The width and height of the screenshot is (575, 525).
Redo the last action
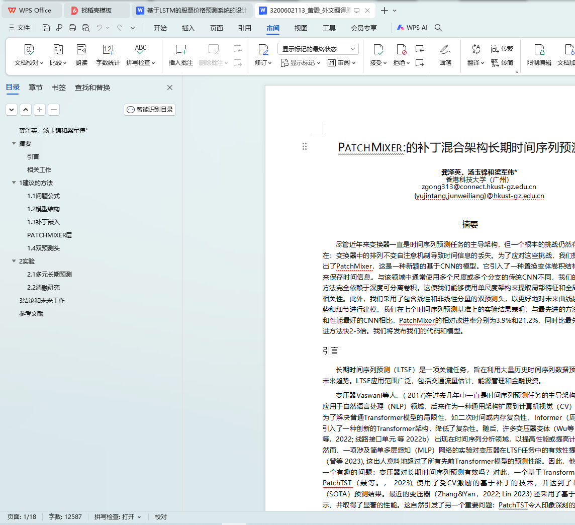120,28
